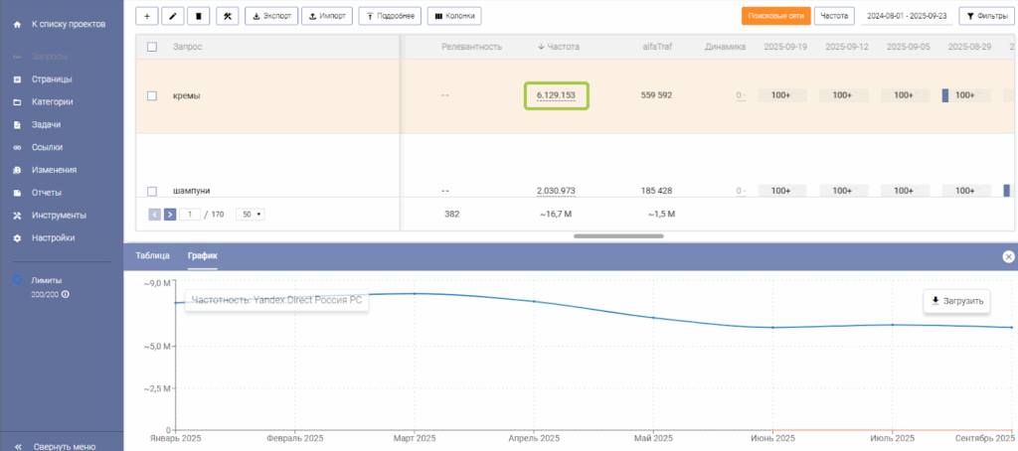Click the pencil edit icon in toolbar

(173, 16)
